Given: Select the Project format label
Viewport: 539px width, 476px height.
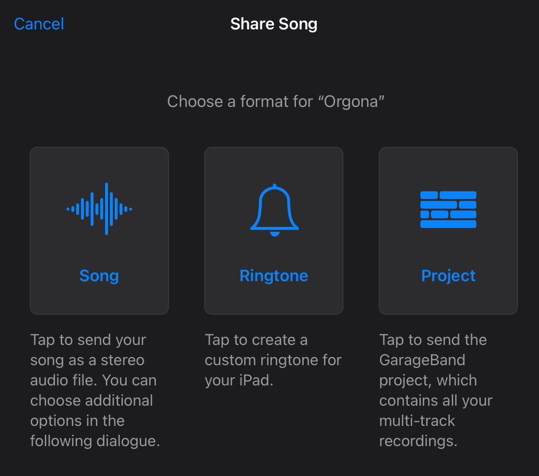Looking at the screenshot, I should tap(448, 276).
